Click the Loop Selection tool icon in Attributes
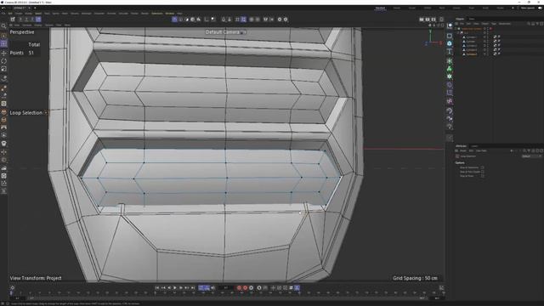Image resolution: width=544 pixels, height=306 pixels. pos(457,156)
